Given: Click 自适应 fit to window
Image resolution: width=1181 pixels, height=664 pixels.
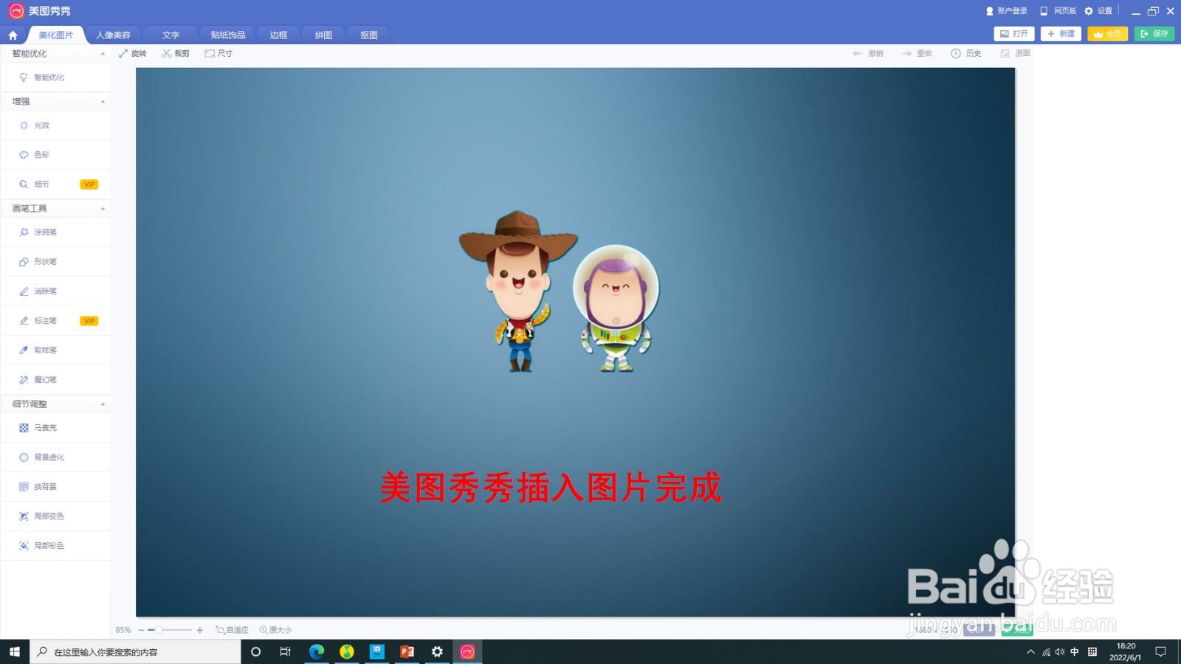Looking at the screenshot, I should [232, 630].
